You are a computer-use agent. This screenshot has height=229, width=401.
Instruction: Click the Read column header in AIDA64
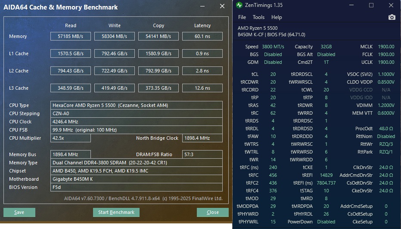click(x=71, y=25)
